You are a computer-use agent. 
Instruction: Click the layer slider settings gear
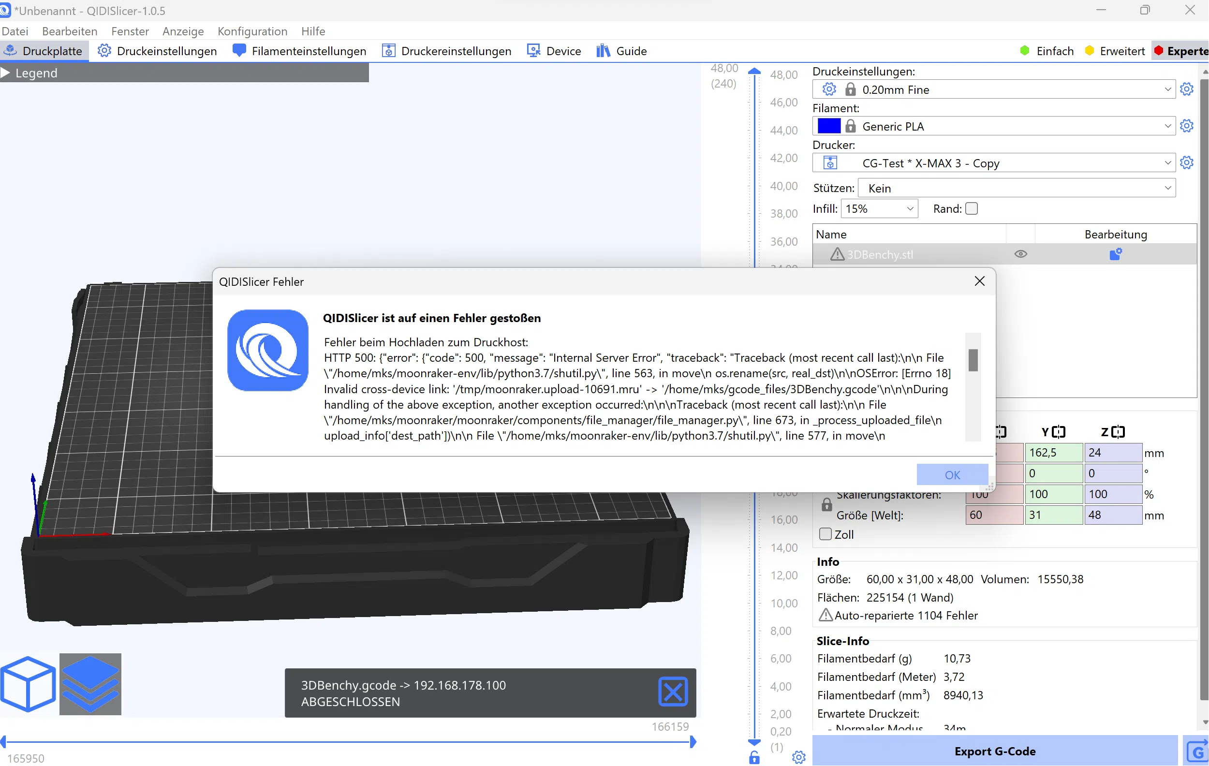pos(798,757)
